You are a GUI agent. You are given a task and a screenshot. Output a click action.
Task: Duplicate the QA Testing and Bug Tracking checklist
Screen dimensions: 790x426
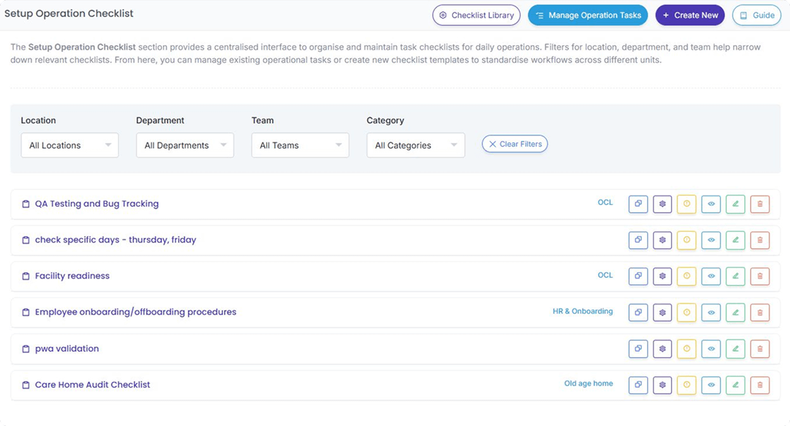click(638, 204)
